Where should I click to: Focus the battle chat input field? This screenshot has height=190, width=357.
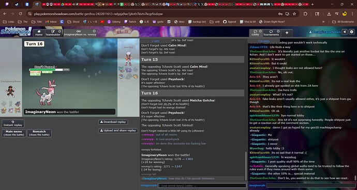[202, 186]
